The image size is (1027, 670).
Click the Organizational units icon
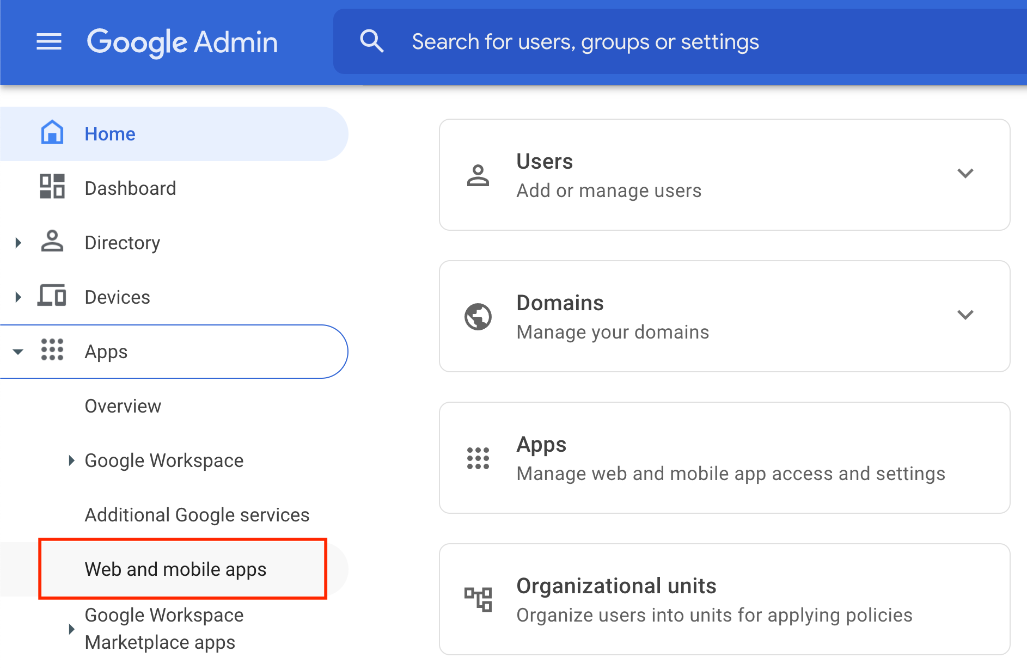(478, 598)
